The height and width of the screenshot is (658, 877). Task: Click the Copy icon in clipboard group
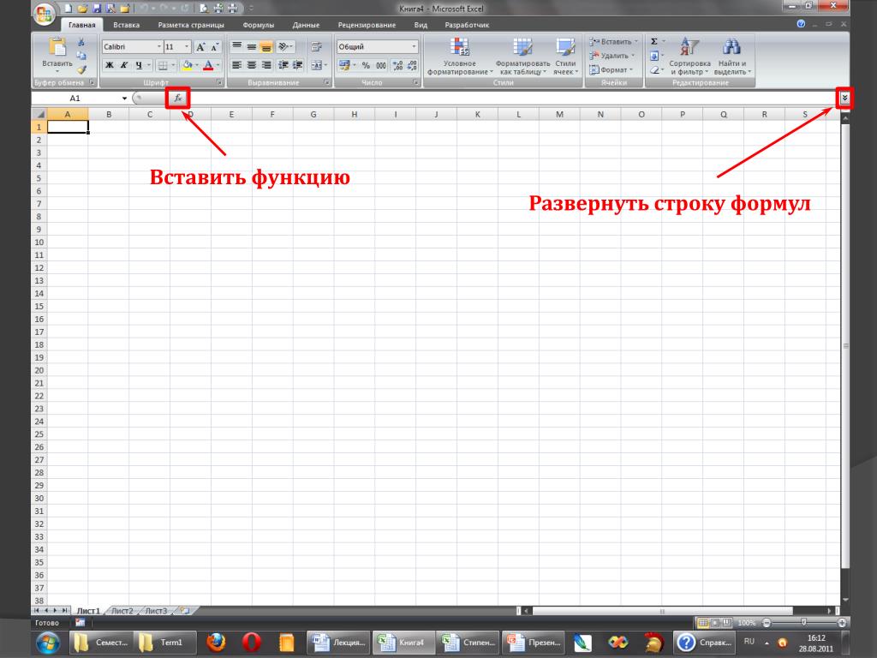click(81, 56)
